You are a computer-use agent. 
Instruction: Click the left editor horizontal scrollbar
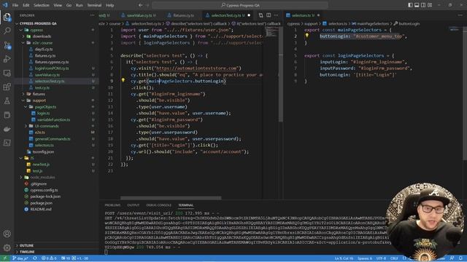pyautogui.click(x=171, y=198)
